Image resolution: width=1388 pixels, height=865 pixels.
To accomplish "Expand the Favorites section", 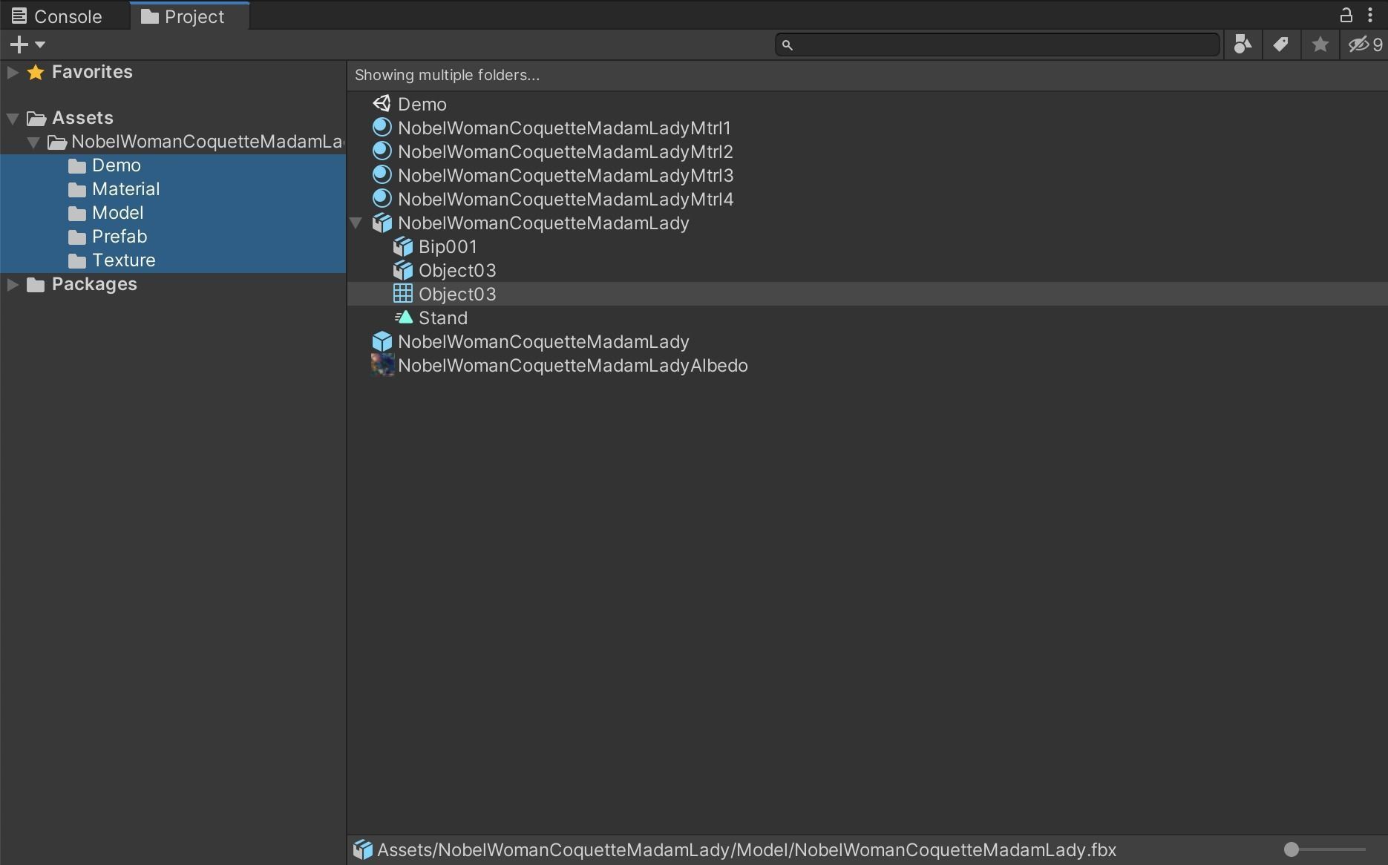I will pos(13,72).
